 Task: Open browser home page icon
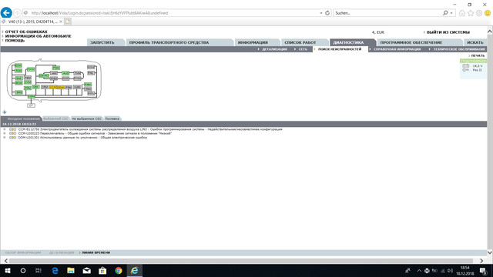(x=462, y=13)
